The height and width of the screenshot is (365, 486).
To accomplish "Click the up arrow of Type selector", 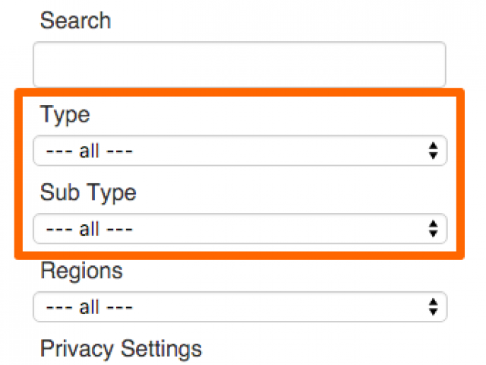I will click(x=433, y=145).
